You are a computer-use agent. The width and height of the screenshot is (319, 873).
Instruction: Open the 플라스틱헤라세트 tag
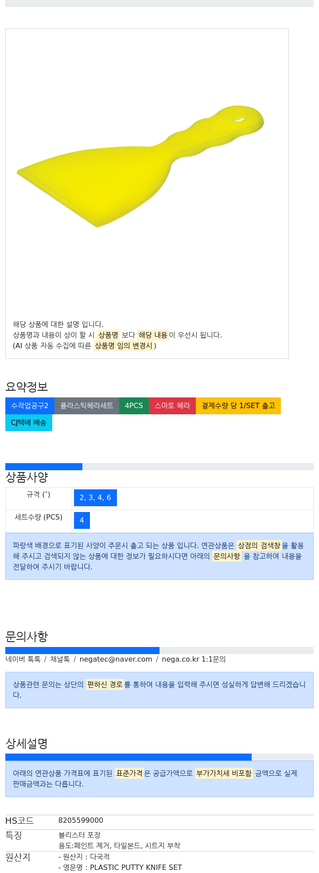coord(87,406)
